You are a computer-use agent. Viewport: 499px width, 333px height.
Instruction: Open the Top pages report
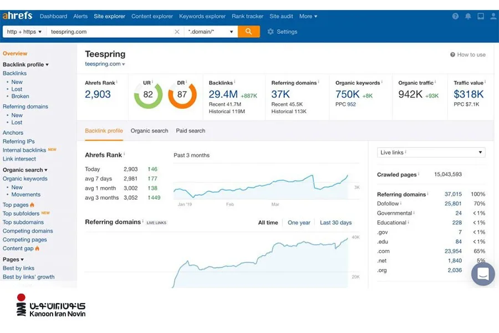16,205
